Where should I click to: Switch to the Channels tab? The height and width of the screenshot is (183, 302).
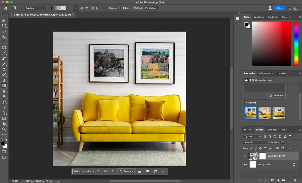(x=272, y=130)
